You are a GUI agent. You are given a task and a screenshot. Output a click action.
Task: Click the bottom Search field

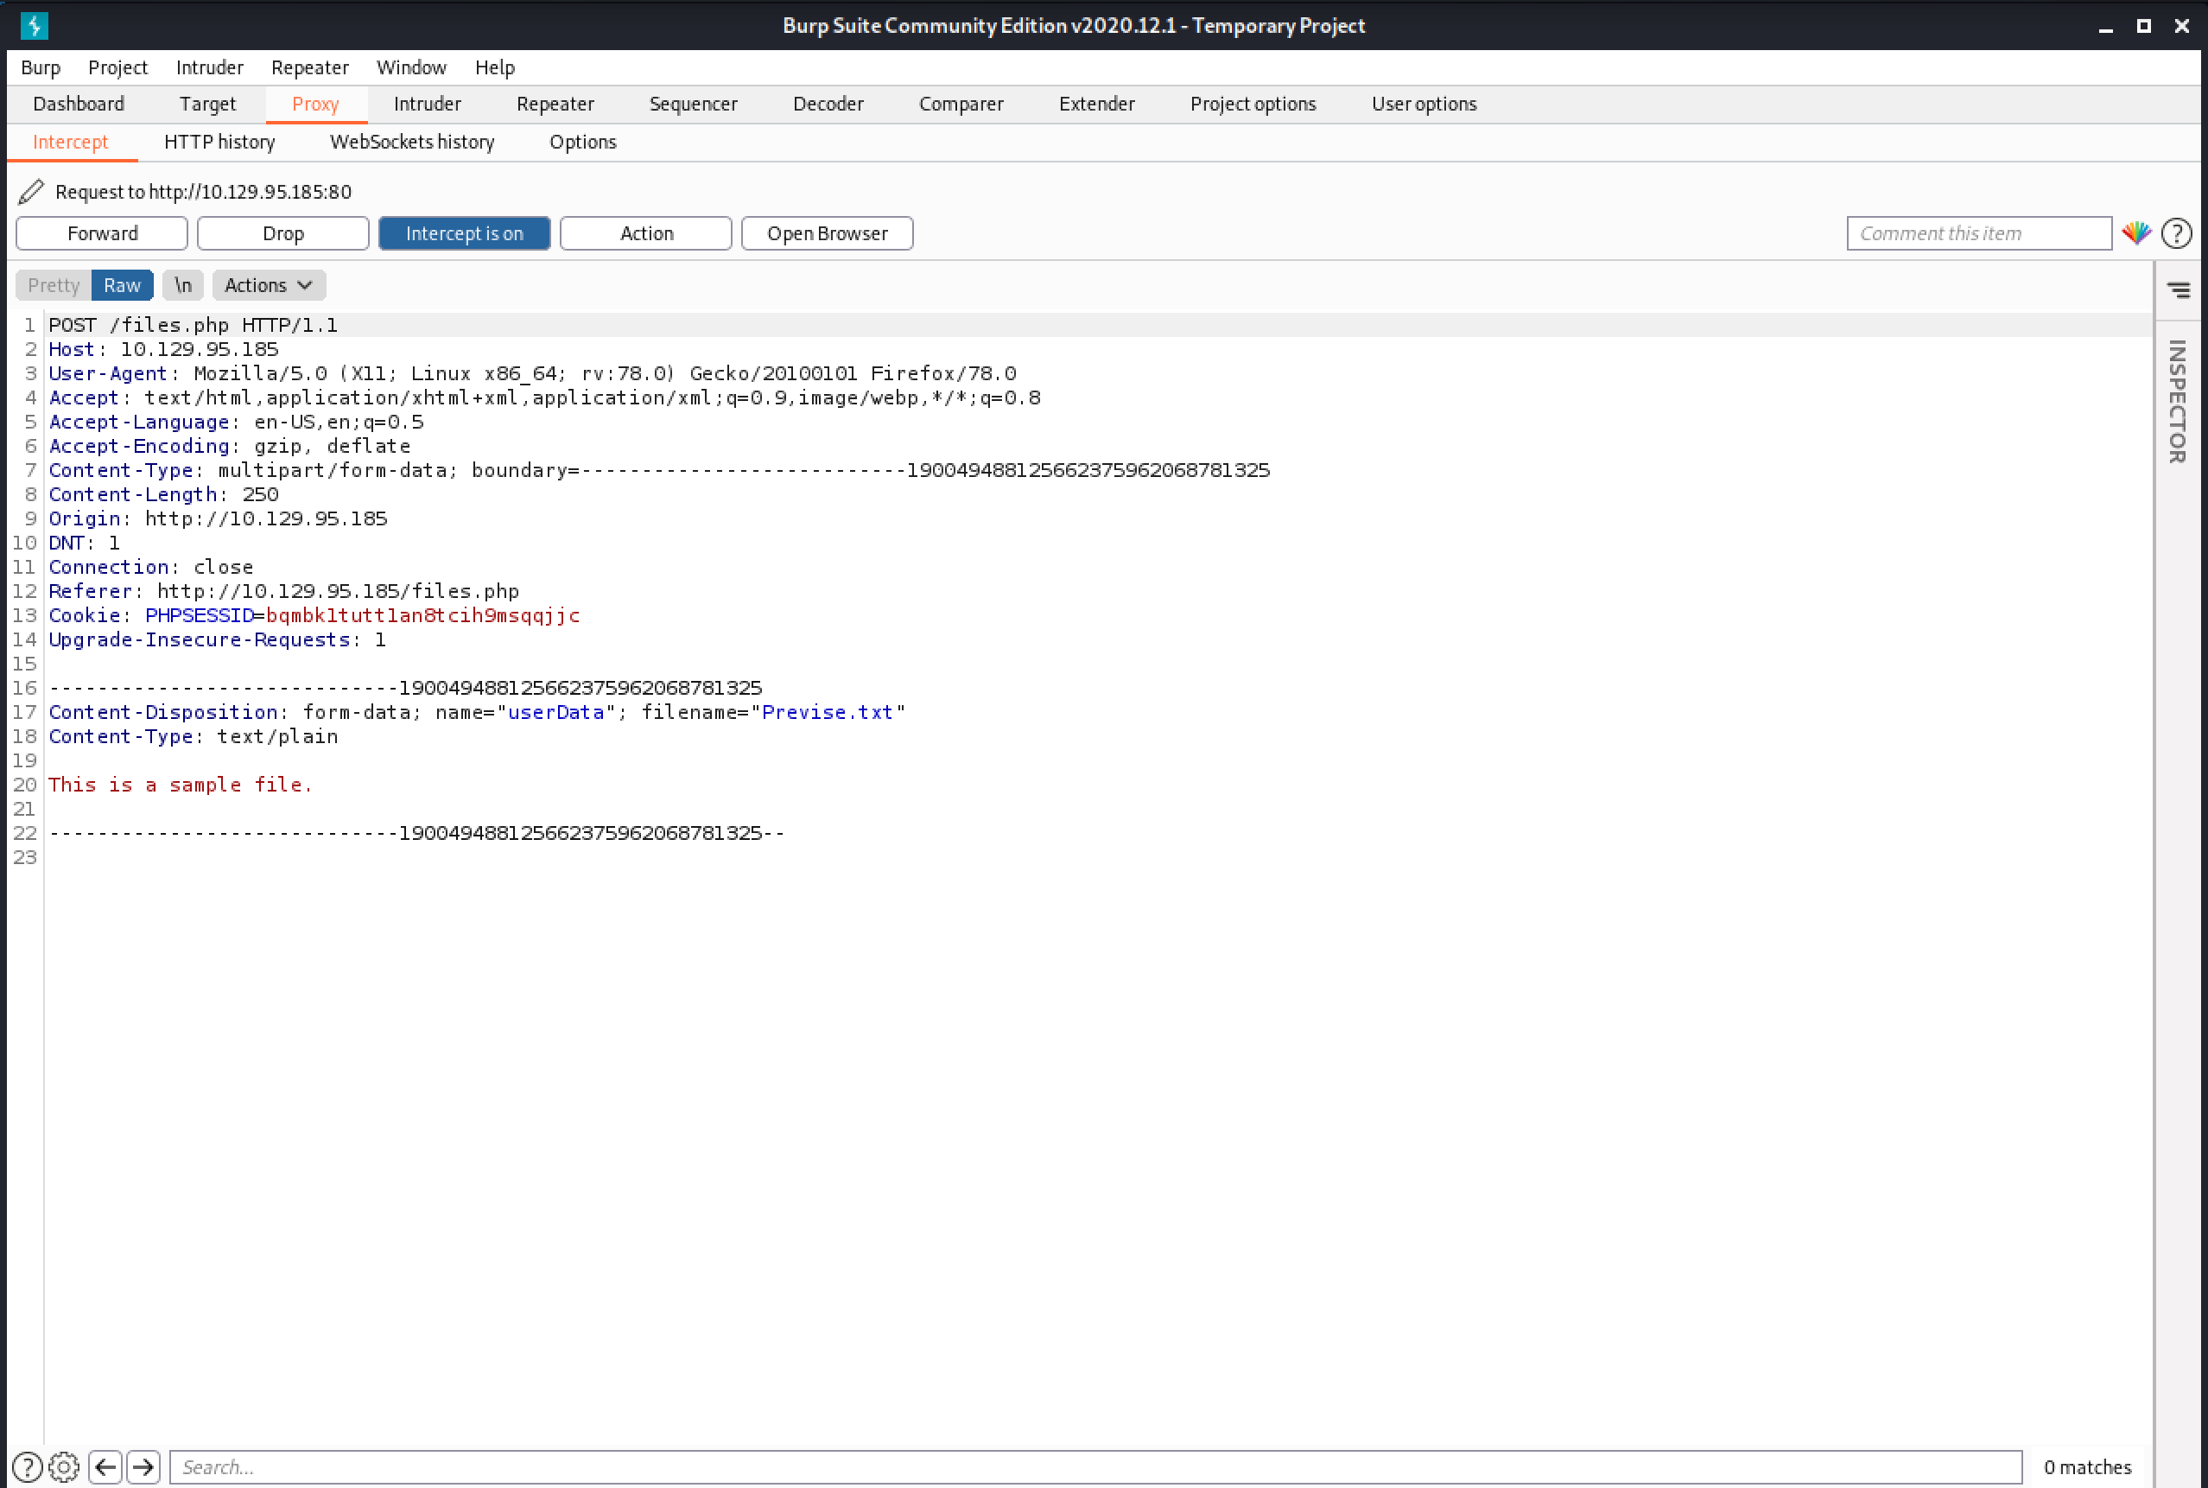click(x=1096, y=1467)
